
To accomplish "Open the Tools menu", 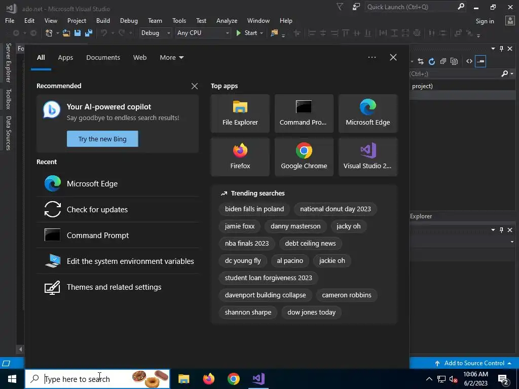I will point(179,21).
